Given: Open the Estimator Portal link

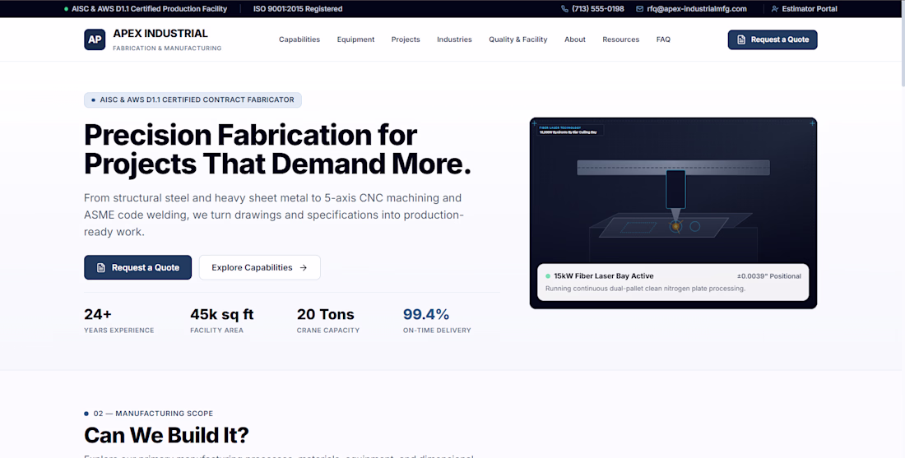Looking at the screenshot, I should 804,9.
